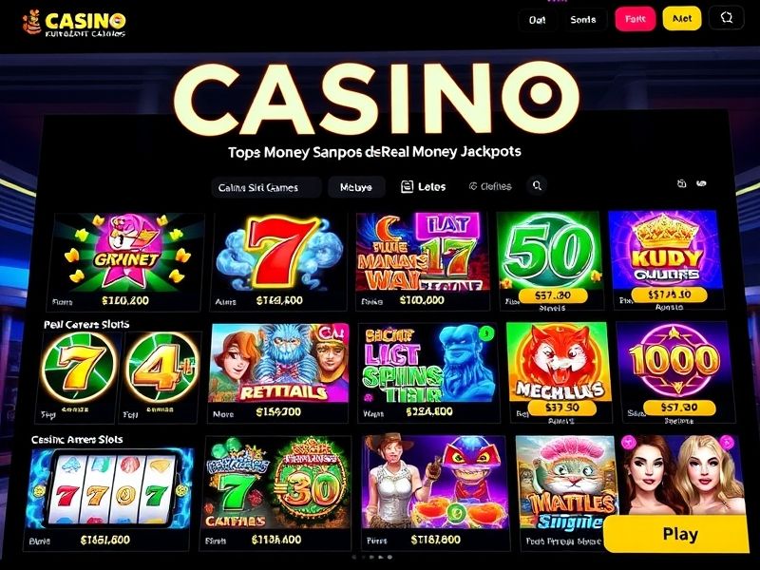This screenshot has height=570, width=760.
Task: Select the gold 1000 purple game tile
Action: pyautogui.click(x=674, y=372)
